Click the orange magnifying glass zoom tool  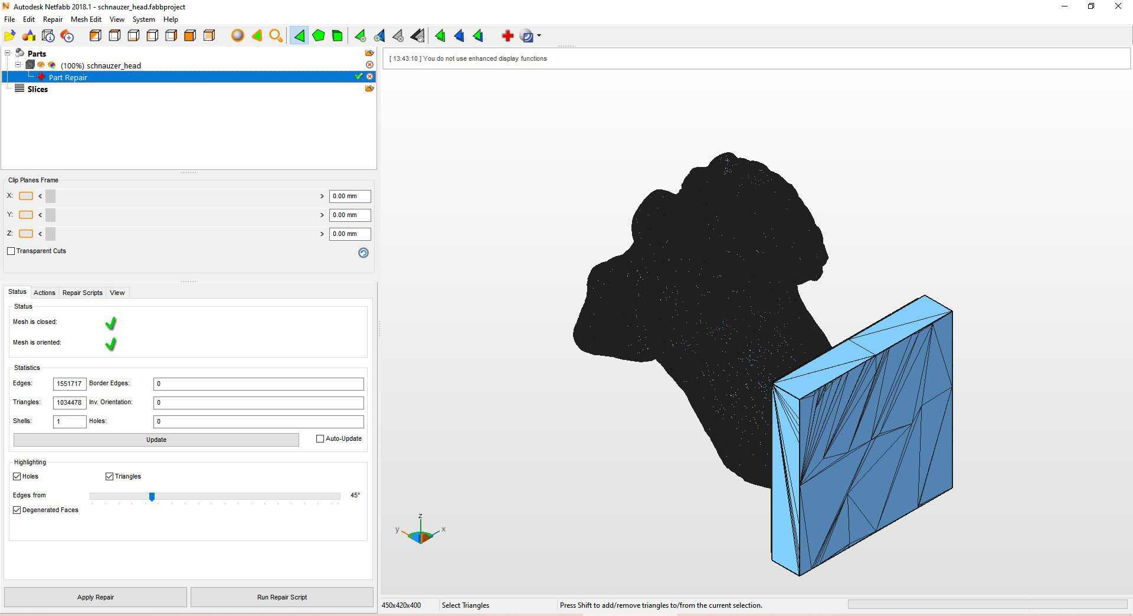pos(276,36)
